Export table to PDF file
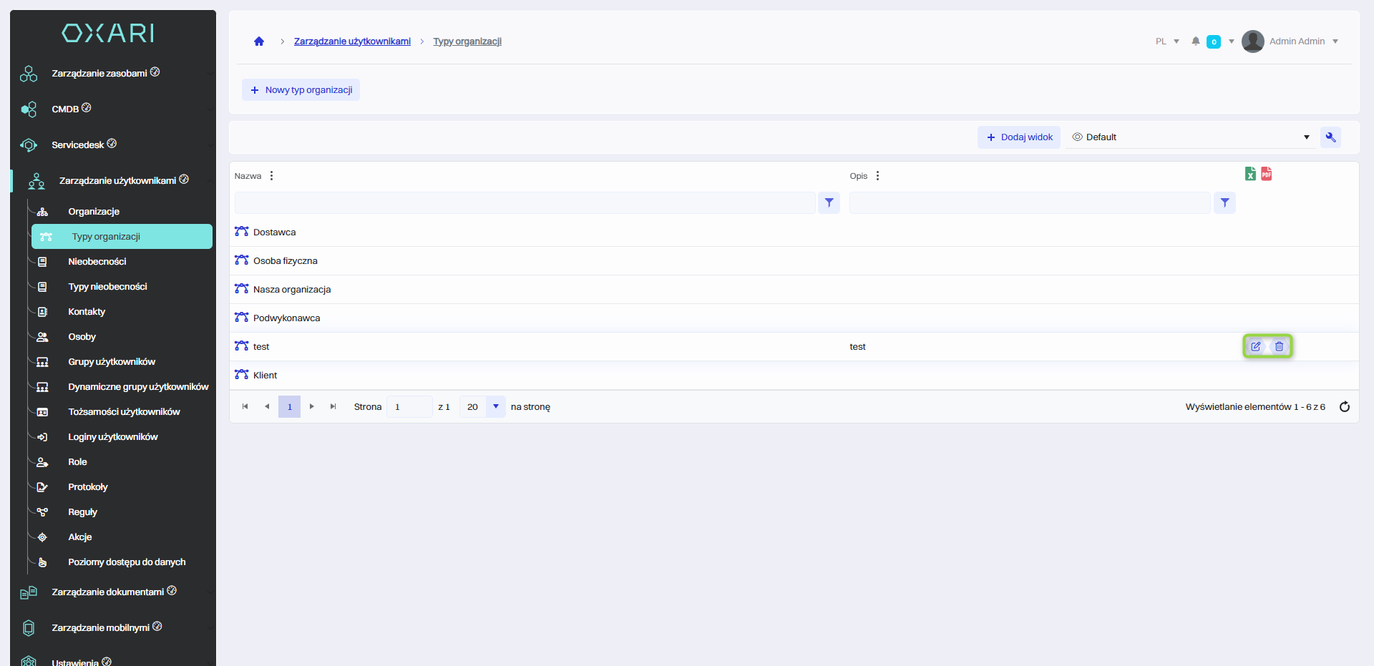The image size is (1374, 666). [1267, 174]
